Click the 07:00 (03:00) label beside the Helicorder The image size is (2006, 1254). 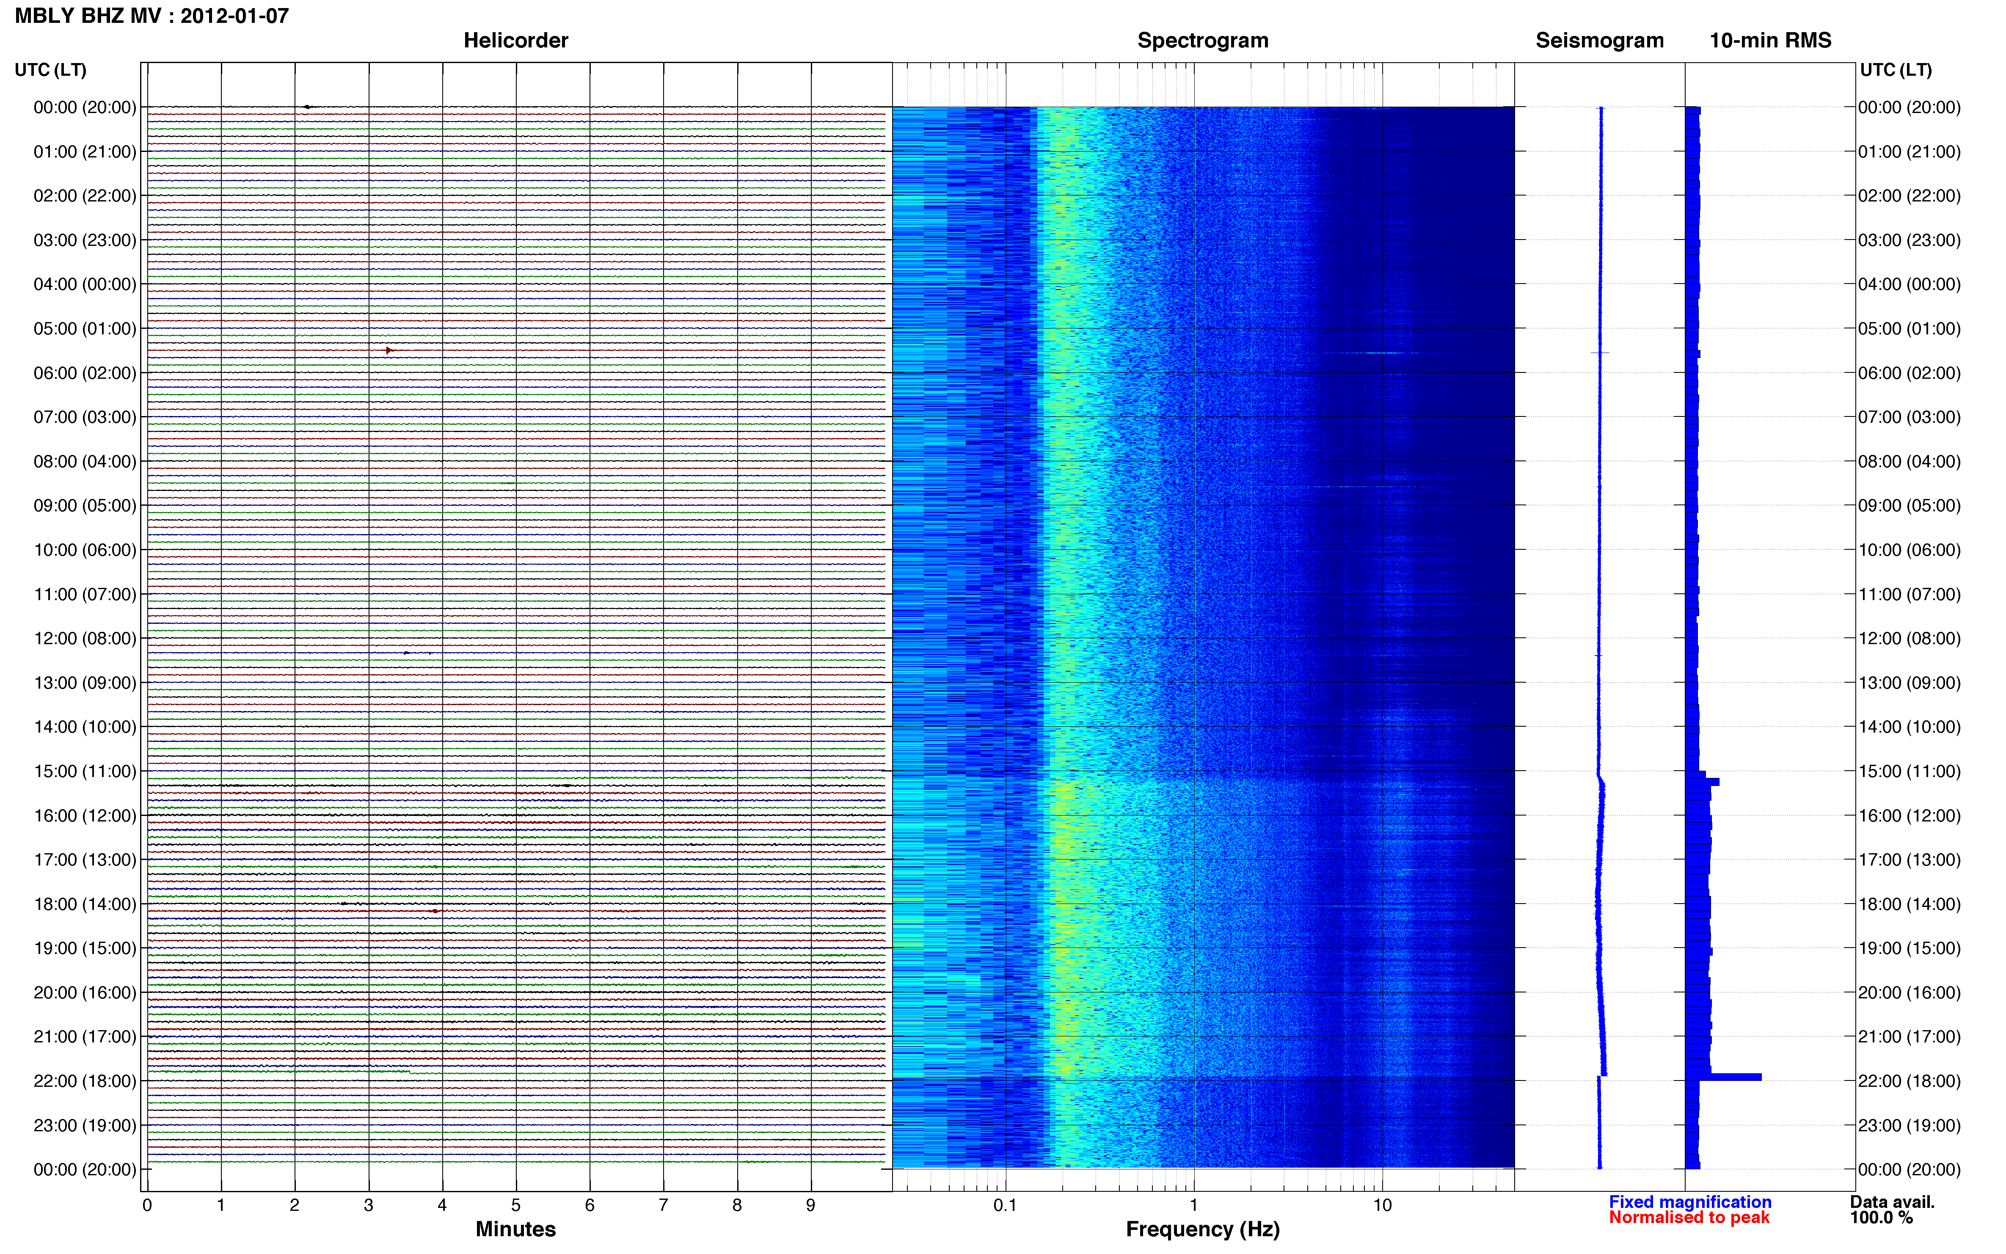coord(85,417)
